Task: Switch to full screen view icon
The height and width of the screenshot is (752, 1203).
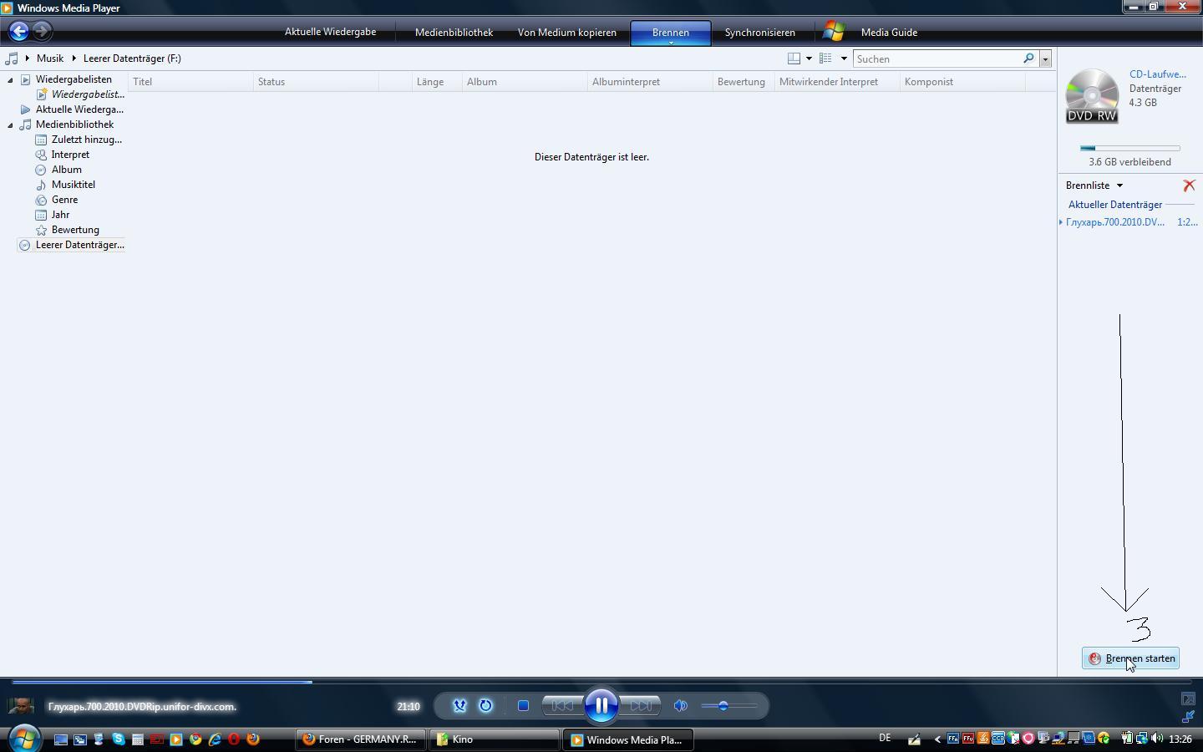Action: click(1189, 699)
